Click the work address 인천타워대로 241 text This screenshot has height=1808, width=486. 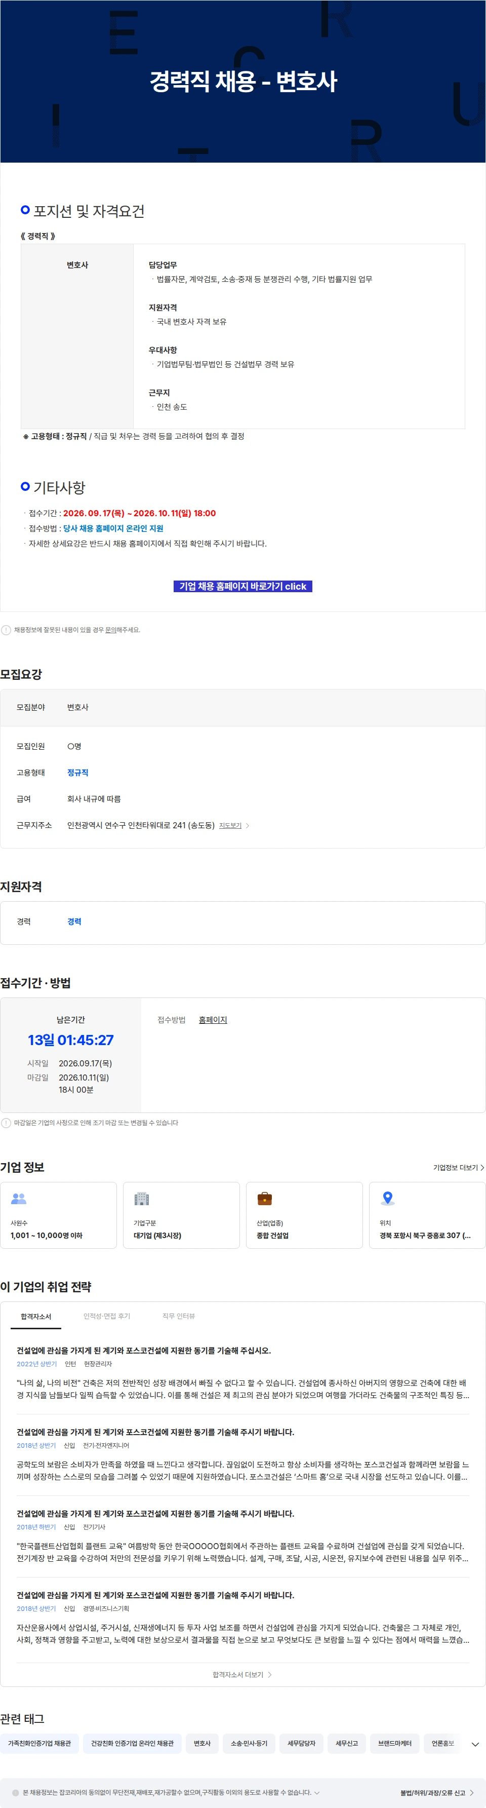click(x=141, y=825)
